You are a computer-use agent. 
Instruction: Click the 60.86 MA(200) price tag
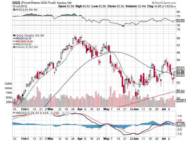coord(180,92)
